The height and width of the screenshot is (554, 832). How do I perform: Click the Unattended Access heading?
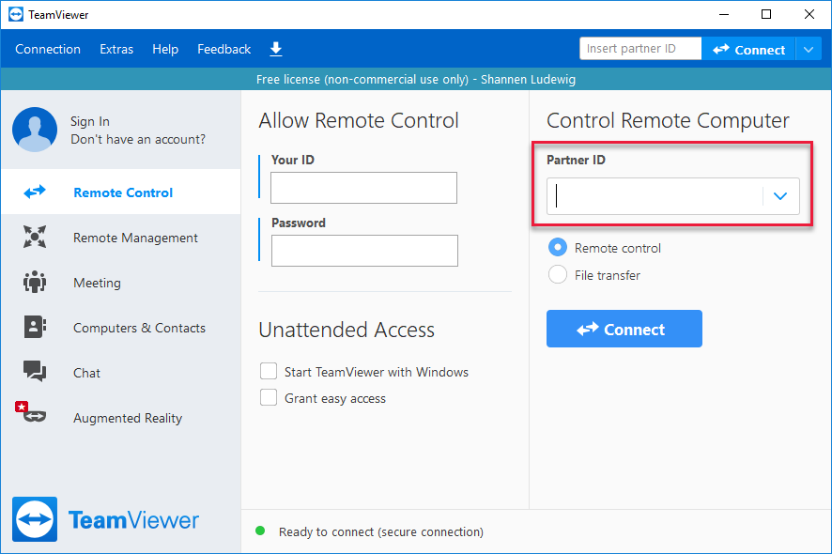(x=347, y=331)
